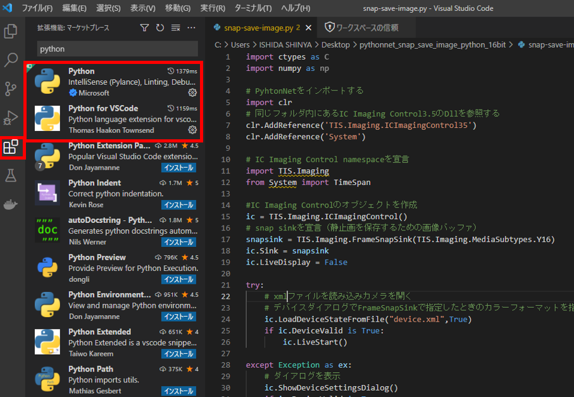Install the autoDocstring extension
This screenshot has height=397, width=574.
pos(178,242)
